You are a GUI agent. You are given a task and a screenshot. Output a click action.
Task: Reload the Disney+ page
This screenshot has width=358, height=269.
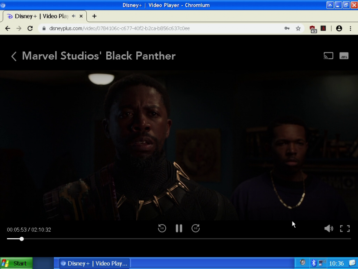(x=30, y=28)
